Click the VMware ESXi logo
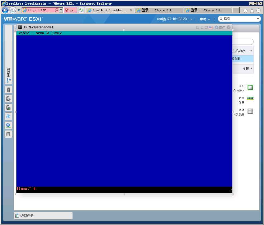 point(23,19)
